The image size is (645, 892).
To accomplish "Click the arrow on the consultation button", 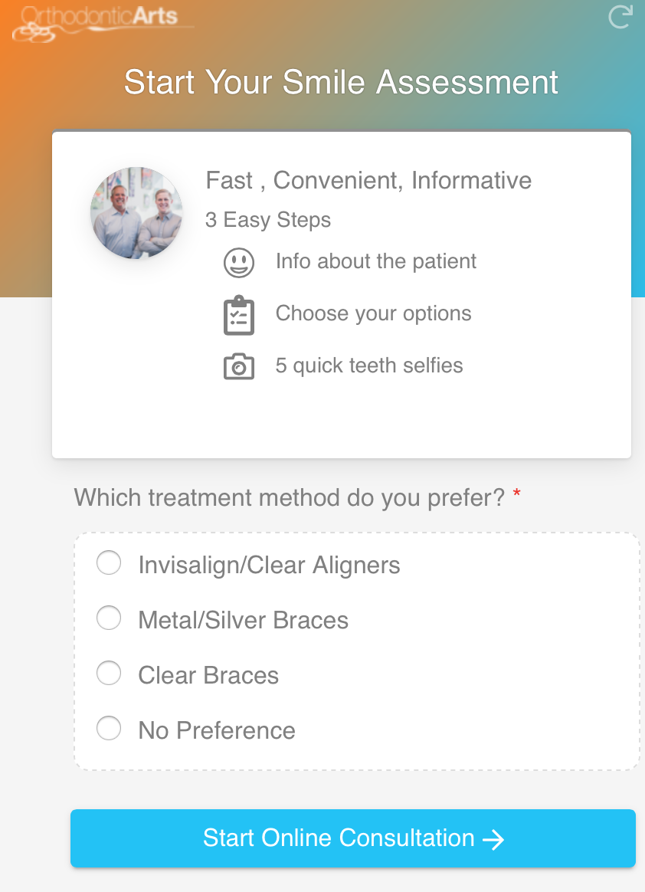I will click(x=493, y=839).
